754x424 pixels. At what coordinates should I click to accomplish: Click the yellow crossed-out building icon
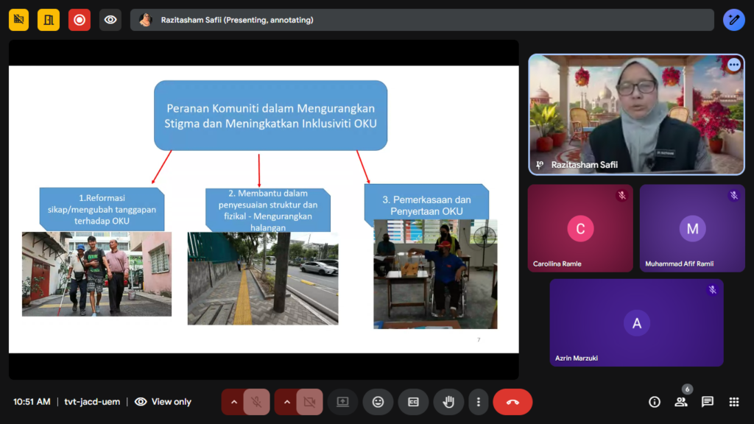[19, 20]
